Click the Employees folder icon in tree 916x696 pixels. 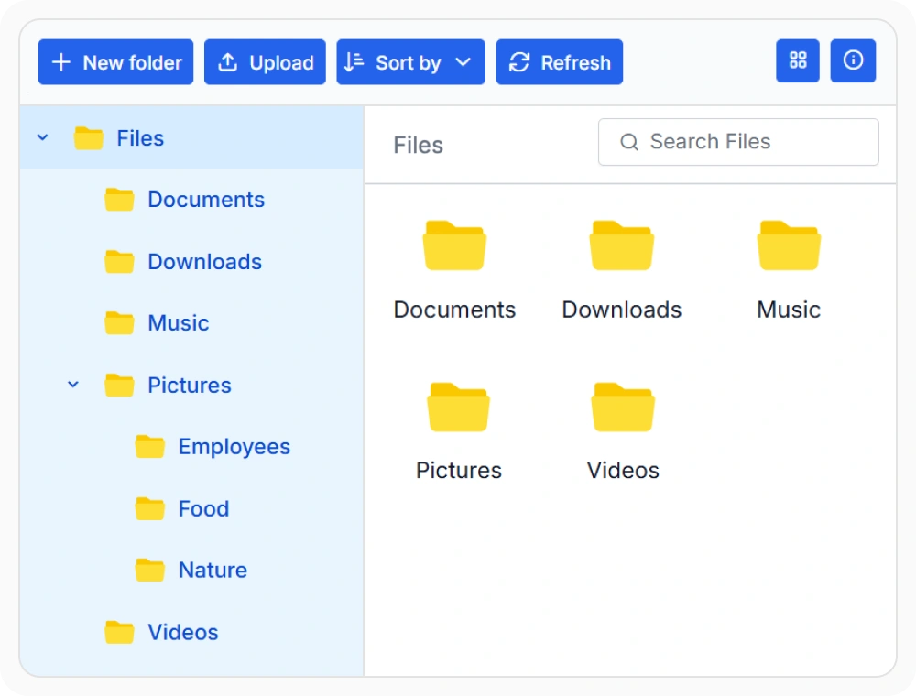[149, 446]
